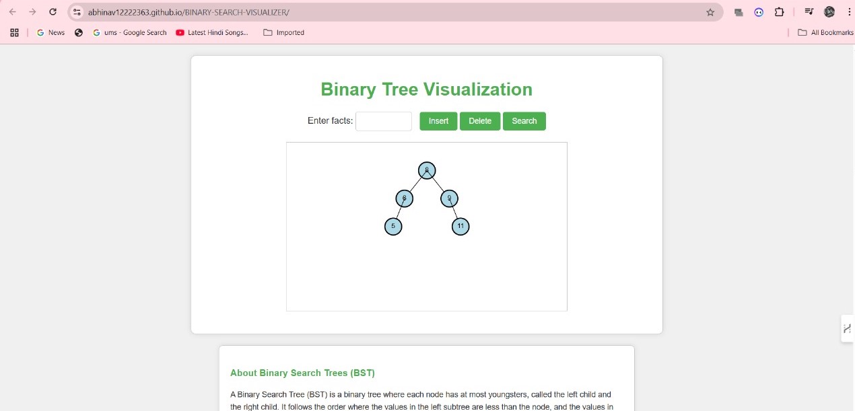The height and width of the screenshot is (411, 855).
Task: Open the News bookmark
Action: pyautogui.click(x=50, y=32)
